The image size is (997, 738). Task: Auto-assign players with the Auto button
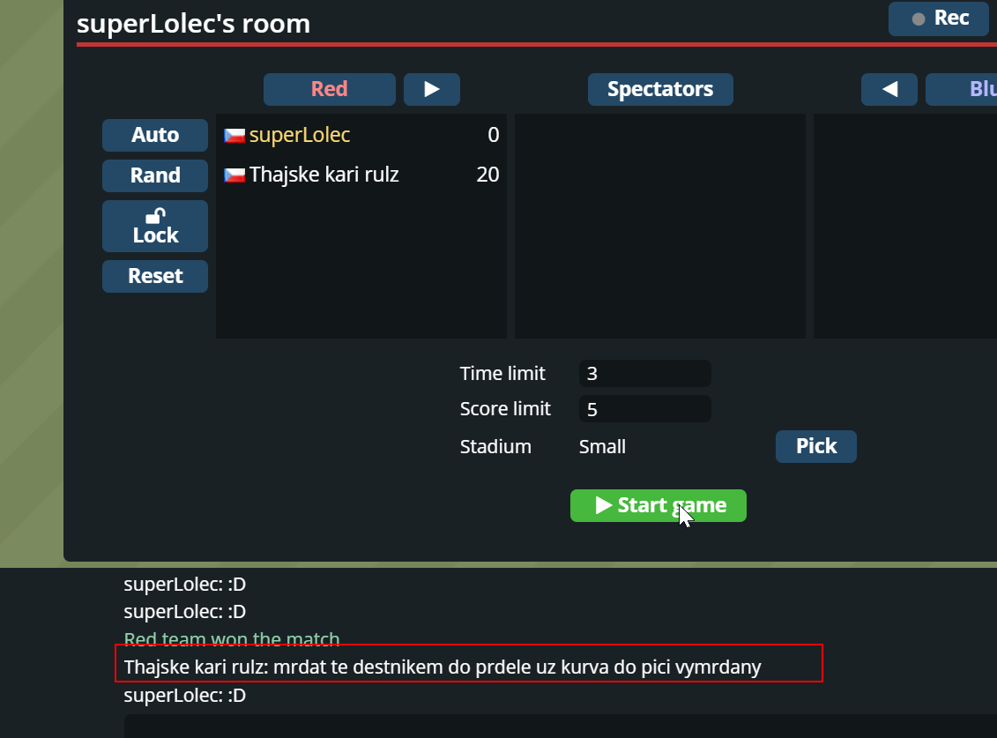pos(155,135)
